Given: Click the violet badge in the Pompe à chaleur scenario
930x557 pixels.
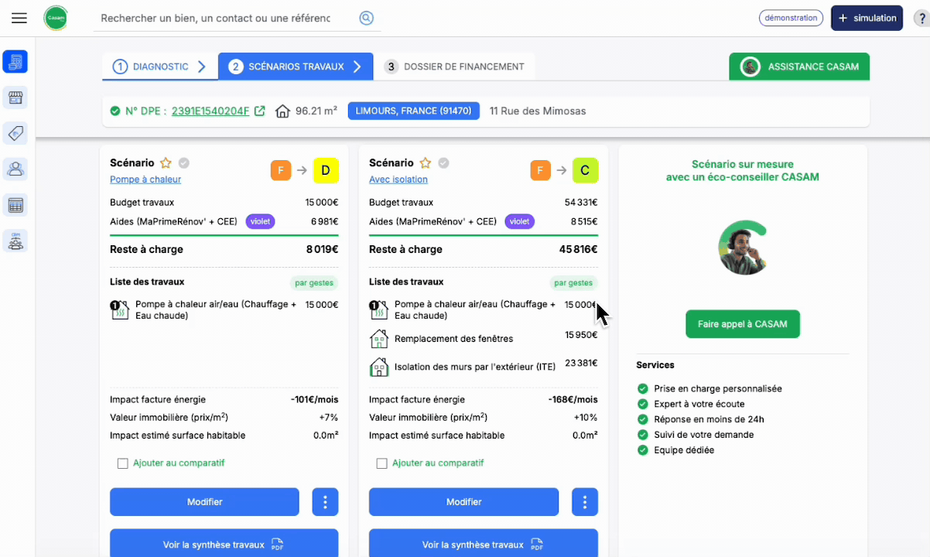Looking at the screenshot, I should (260, 221).
